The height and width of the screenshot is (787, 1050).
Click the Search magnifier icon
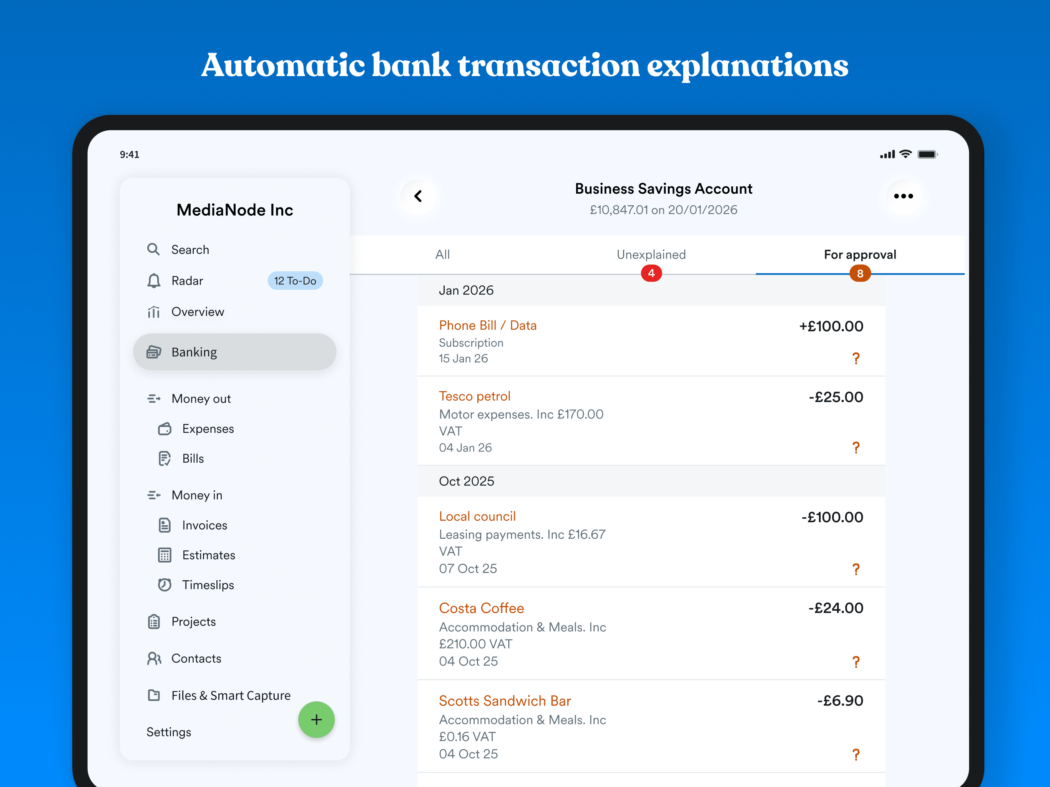click(153, 249)
